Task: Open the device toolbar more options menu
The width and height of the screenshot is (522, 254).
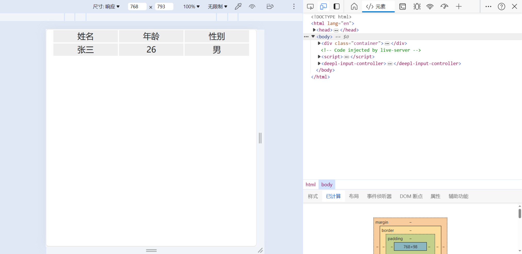Action: (x=294, y=6)
